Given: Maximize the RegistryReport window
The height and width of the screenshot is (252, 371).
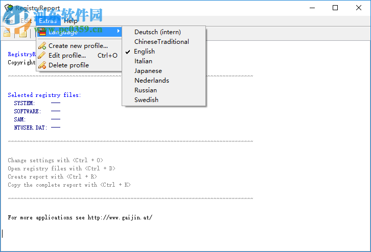Looking at the screenshot, I should click(335, 8).
